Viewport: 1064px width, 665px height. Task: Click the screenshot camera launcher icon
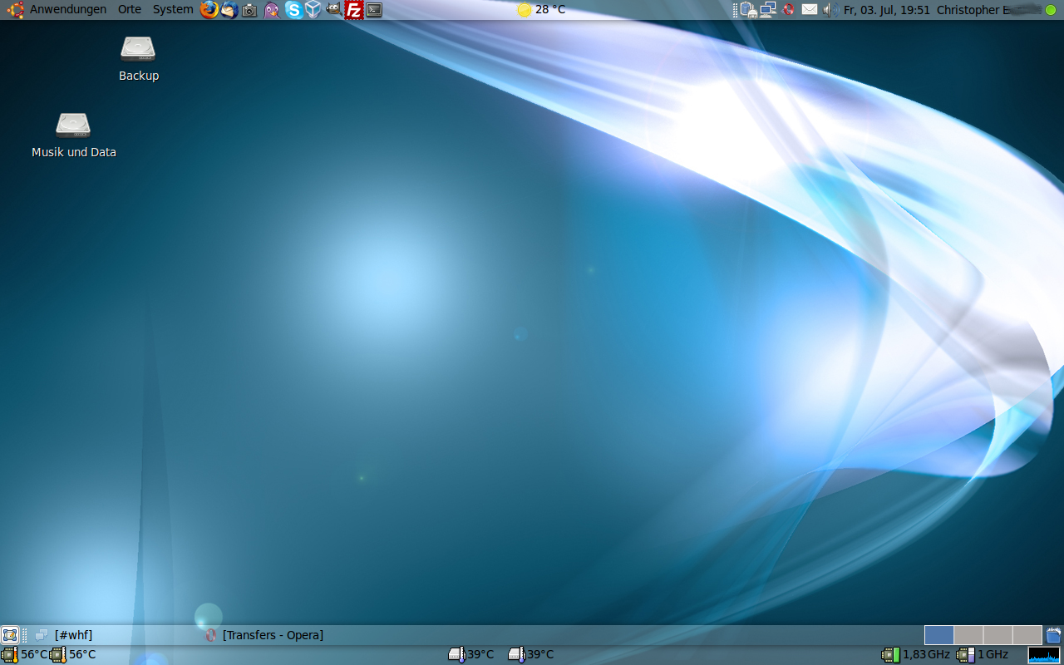(x=249, y=10)
